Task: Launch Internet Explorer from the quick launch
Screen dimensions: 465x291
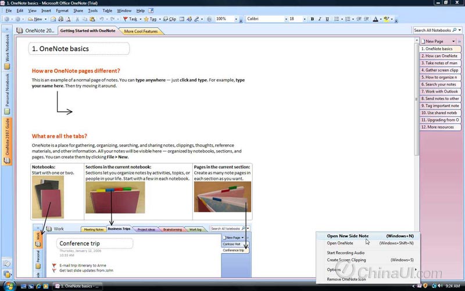Action: [x=38, y=286]
